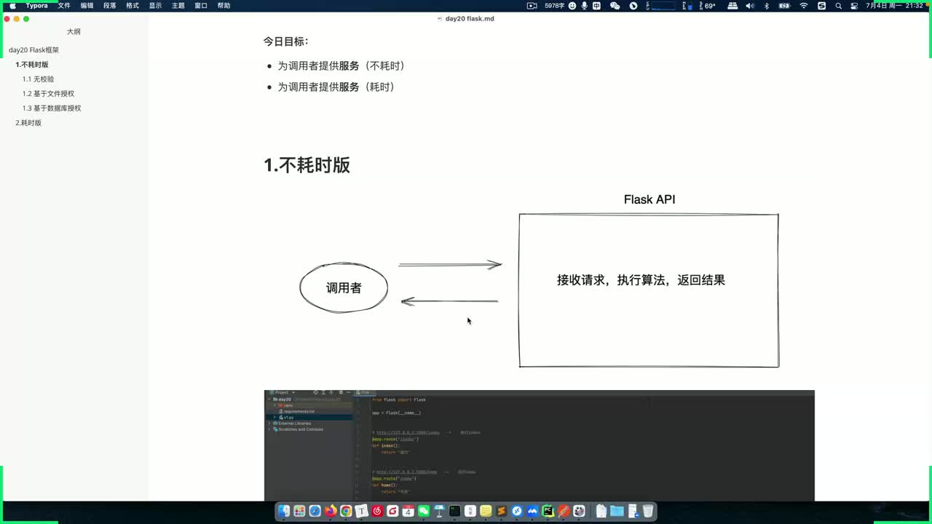Open Spotlight search
932x524 pixels.
click(x=839, y=6)
